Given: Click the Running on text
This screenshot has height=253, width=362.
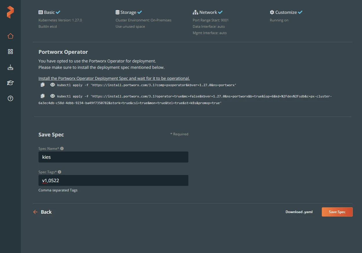Looking at the screenshot, I should [279, 20].
